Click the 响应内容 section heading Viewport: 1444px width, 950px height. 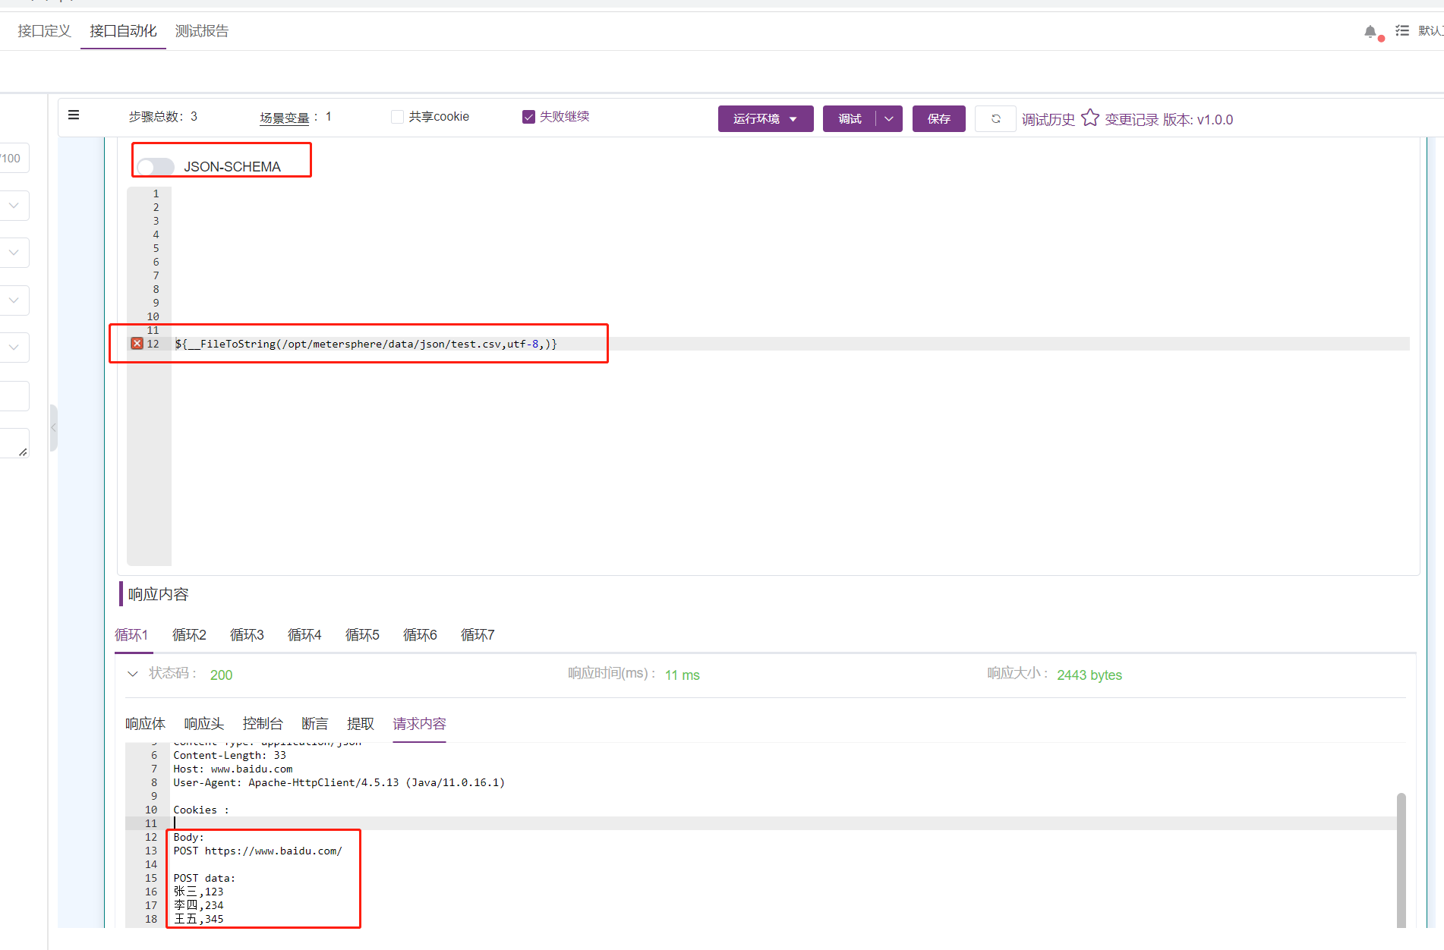pyautogui.click(x=158, y=594)
